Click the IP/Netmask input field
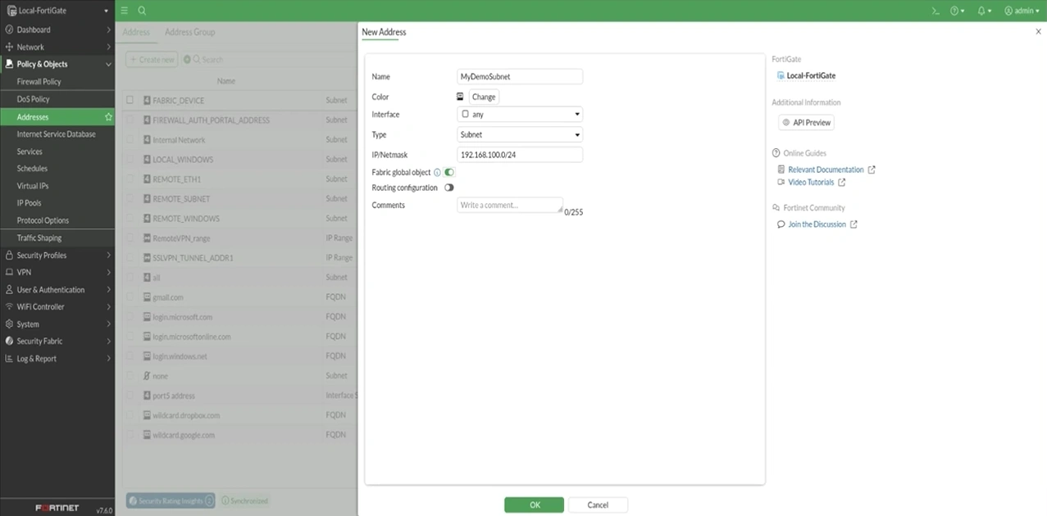Screen dimensions: 1047x516 pyautogui.click(x=520, y=155)
